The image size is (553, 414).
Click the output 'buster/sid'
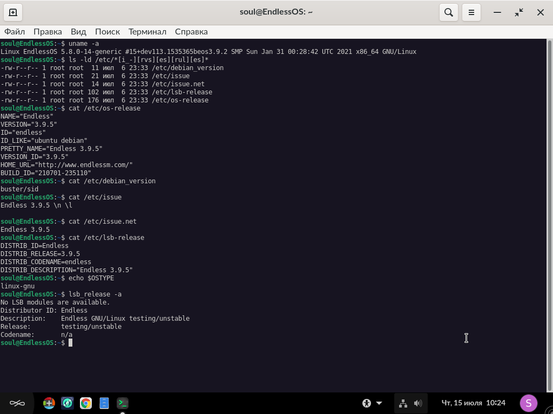coord(19,189)
